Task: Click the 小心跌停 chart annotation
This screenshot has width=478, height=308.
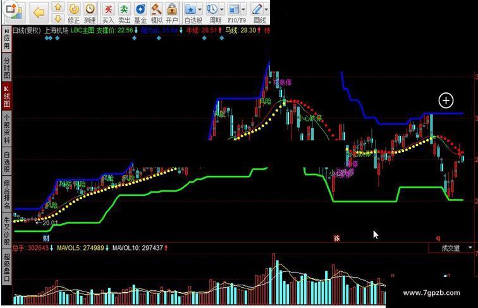Action: click(311, 118)
